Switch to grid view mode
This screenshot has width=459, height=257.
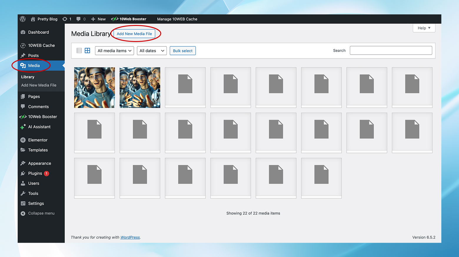(87, 50)
